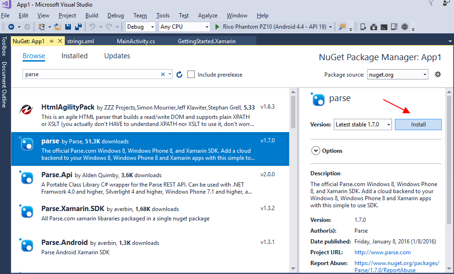454x274 pixels.
Task: Expand the Options section
Action: 315,151
